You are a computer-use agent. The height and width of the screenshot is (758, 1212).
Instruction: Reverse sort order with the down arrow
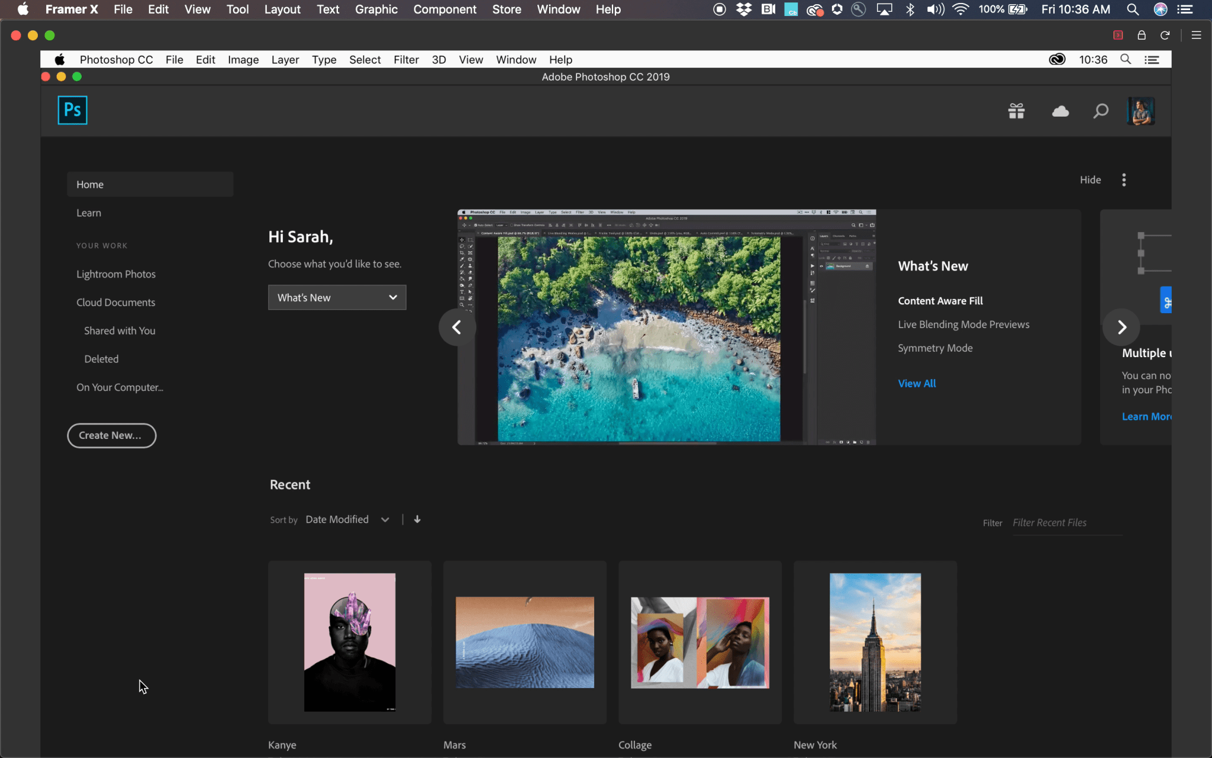[417, 519]
